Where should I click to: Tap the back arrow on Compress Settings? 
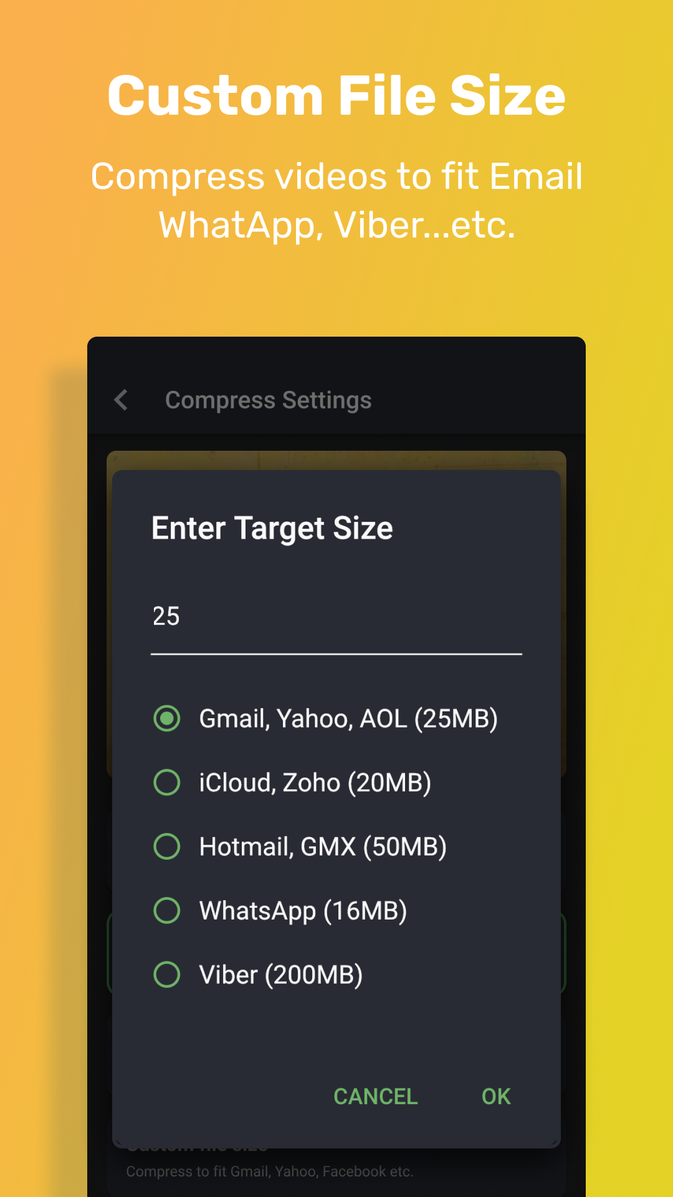(x=121, y=400)
